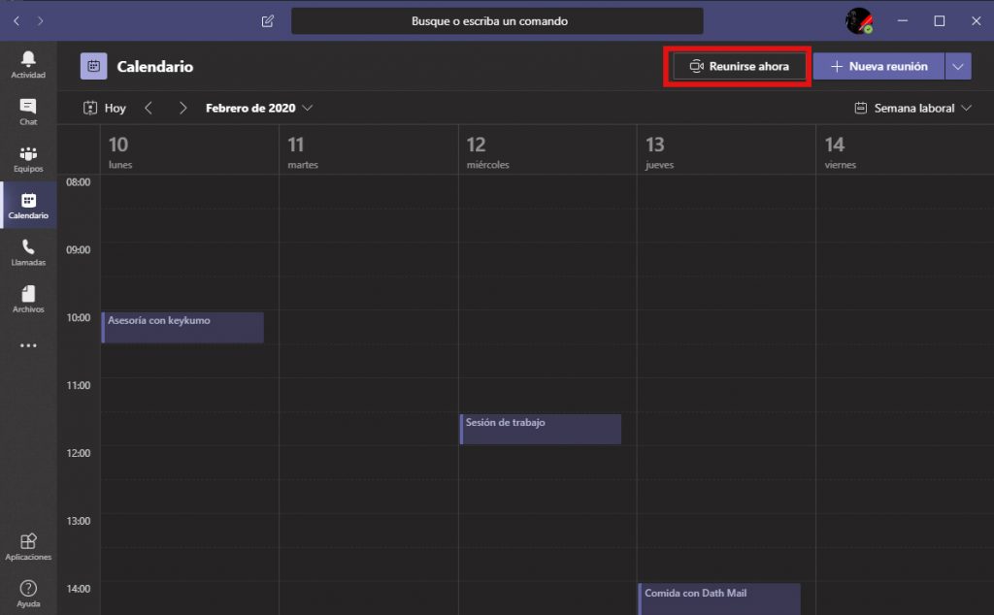Open the Sesión de trabajo event
The height and width of the screenshot is (615, 994).
(540, 429)
